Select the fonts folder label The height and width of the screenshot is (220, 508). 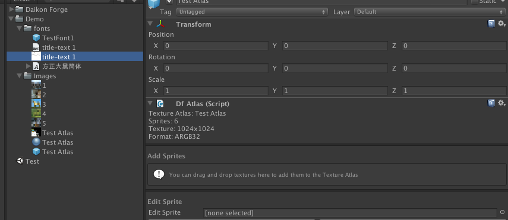tap(42, 28)
